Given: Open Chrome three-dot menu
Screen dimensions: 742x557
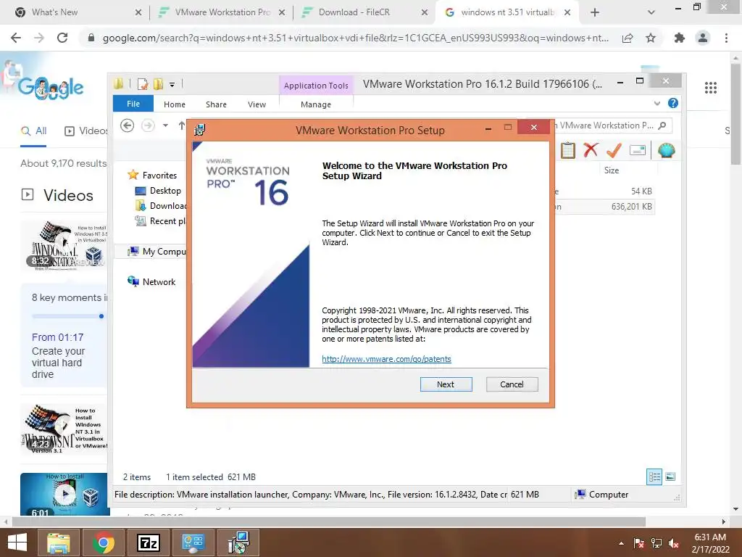Looking at the screenshot, I should tap(726, 38).
